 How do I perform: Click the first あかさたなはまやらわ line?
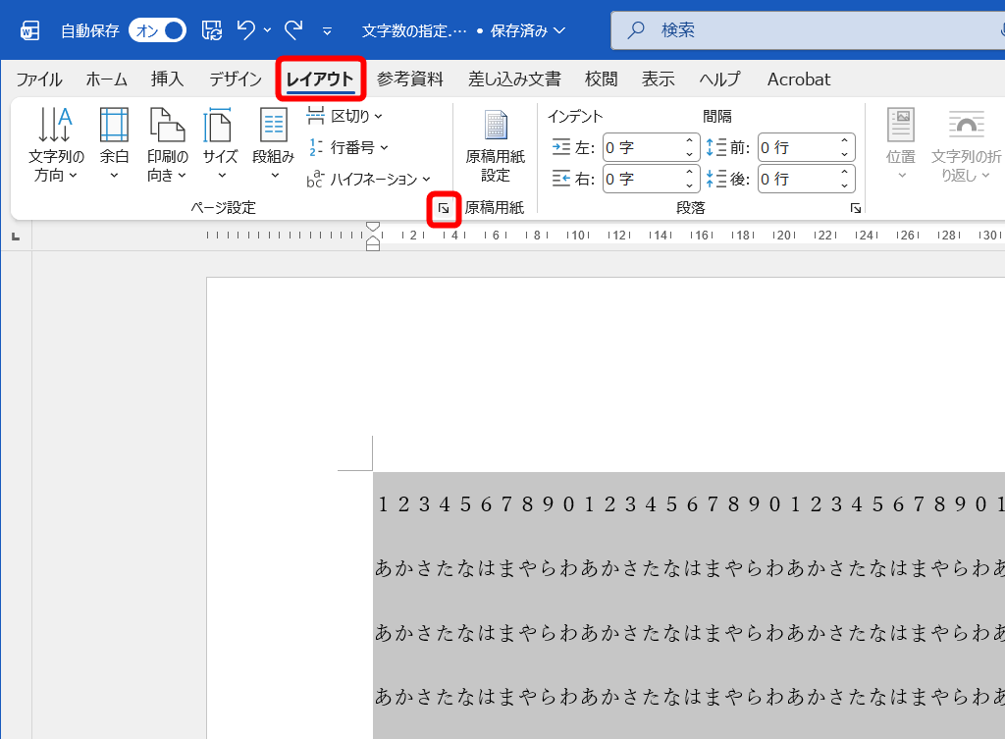pos(689,568)
